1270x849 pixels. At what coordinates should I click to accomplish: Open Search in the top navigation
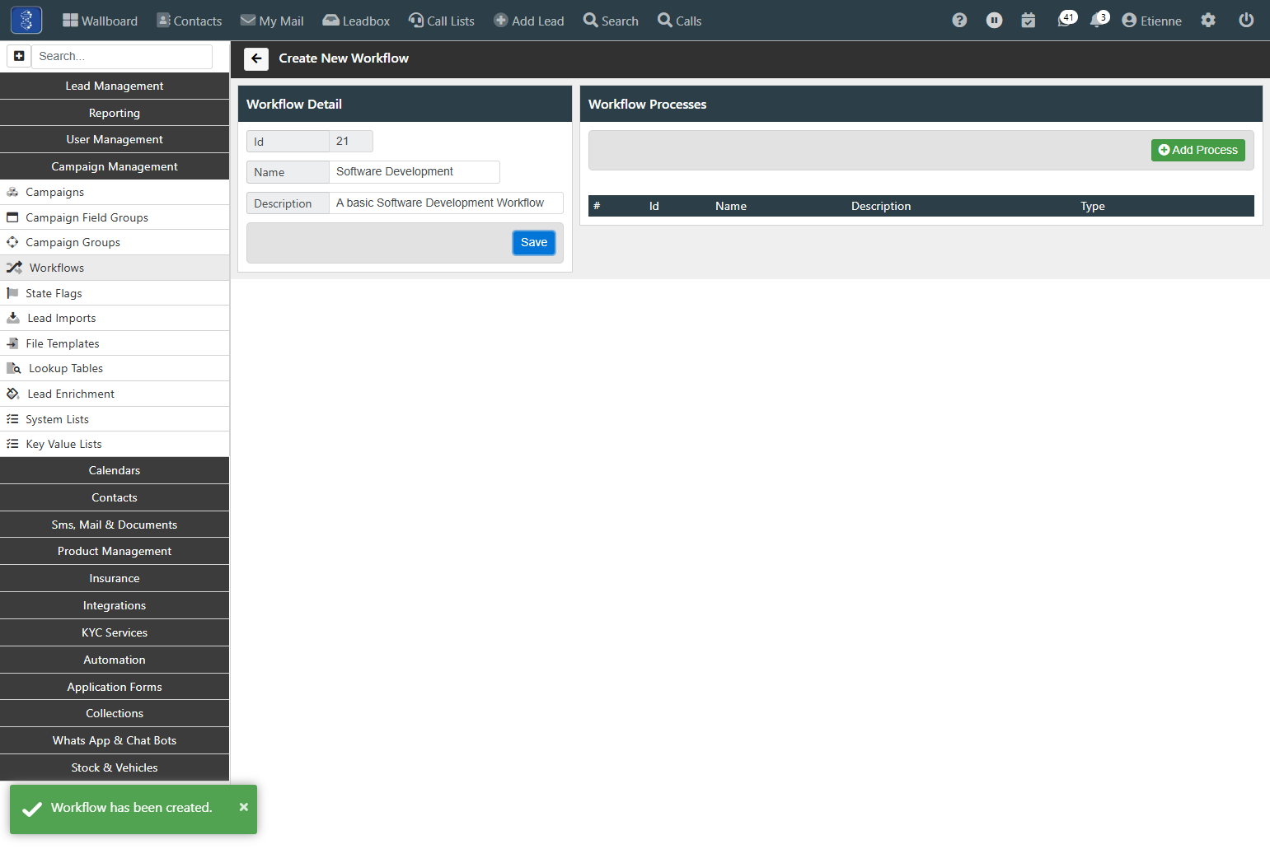point(611,21)
